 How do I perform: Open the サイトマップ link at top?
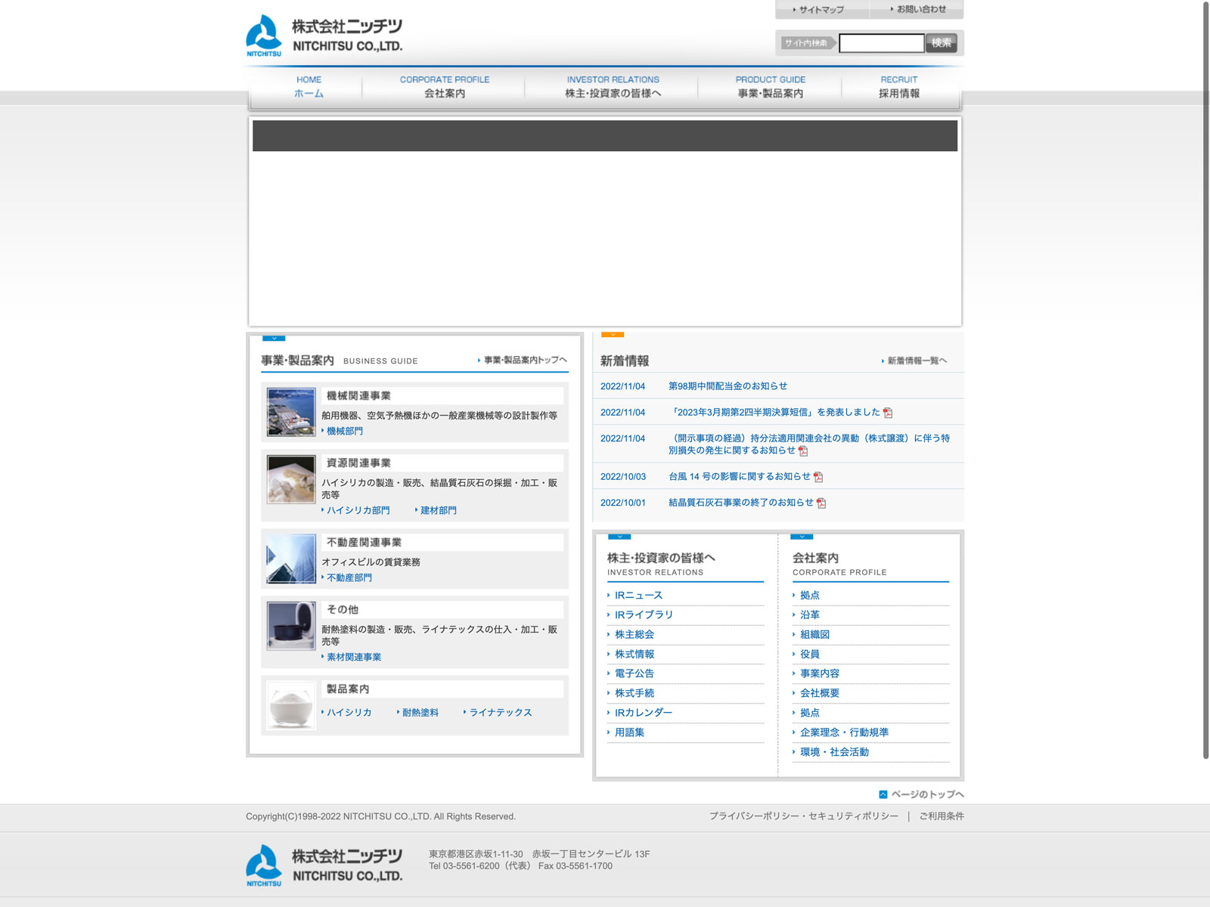coord(821,10)
